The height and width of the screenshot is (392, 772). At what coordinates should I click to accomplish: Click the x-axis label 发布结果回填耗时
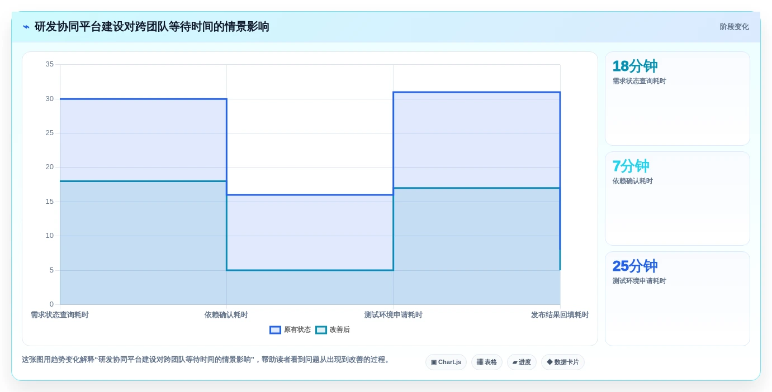pyautogui.click(x=560, y=315)
